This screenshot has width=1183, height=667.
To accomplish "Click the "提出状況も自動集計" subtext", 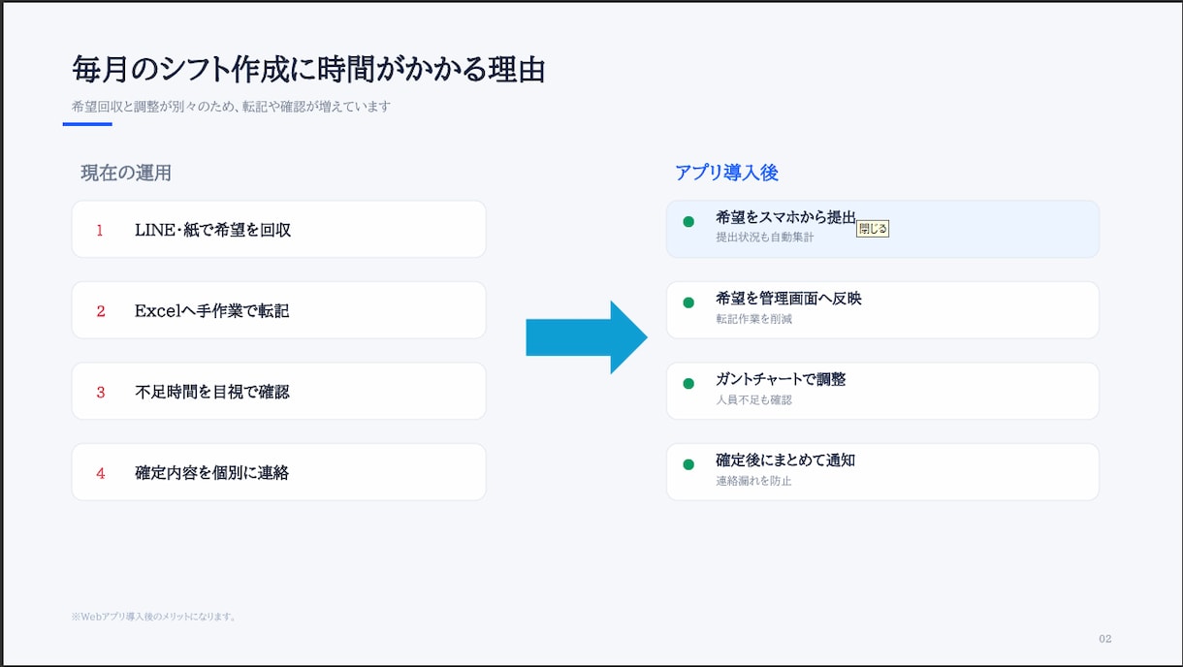I will (764, 238).
